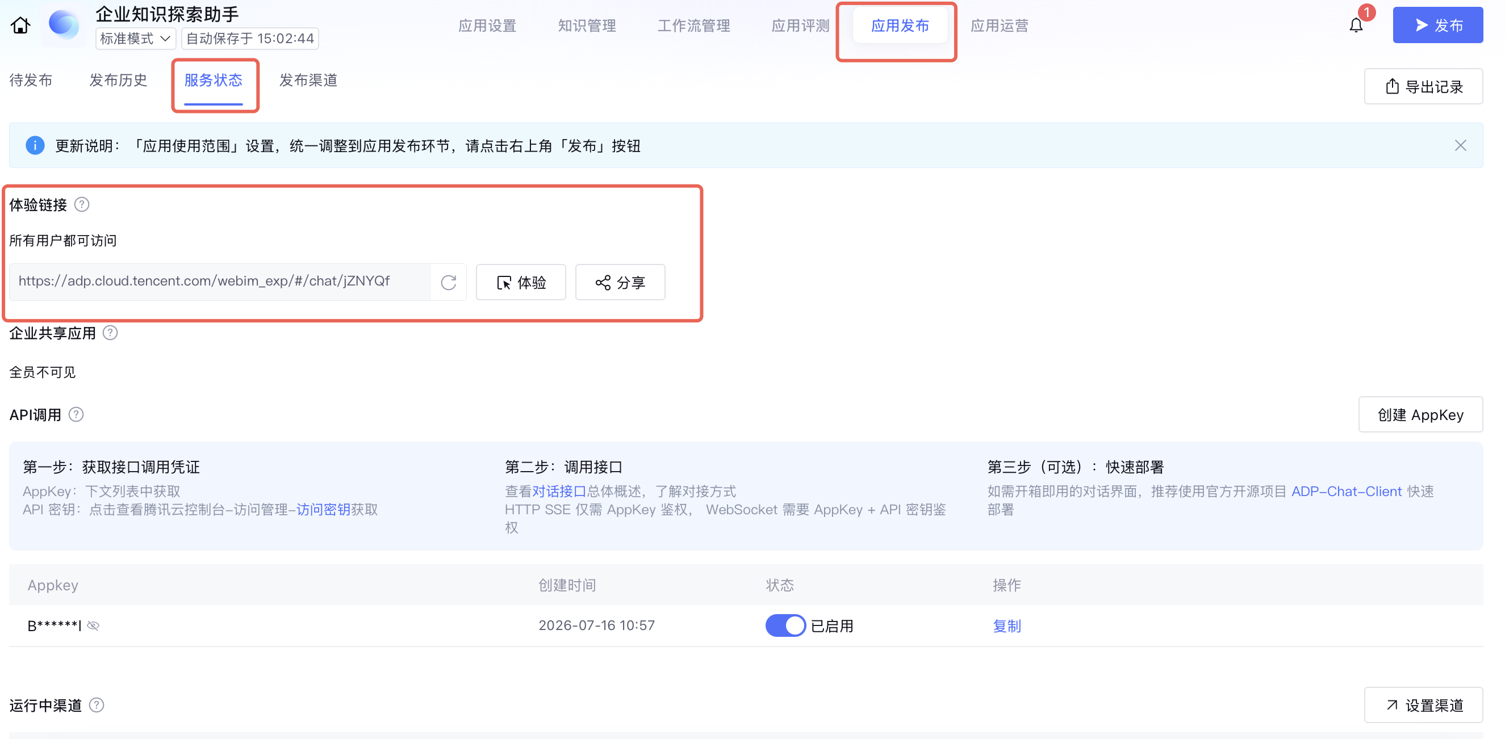
Task: Click 第一步:获取接口调用凭证 heading
Action: pyautogui.click(x=111, y=467)
